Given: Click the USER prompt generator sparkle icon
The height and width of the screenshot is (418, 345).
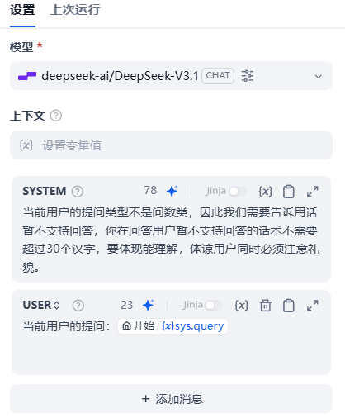Looking at the screenshot, I should click(149, 305).
